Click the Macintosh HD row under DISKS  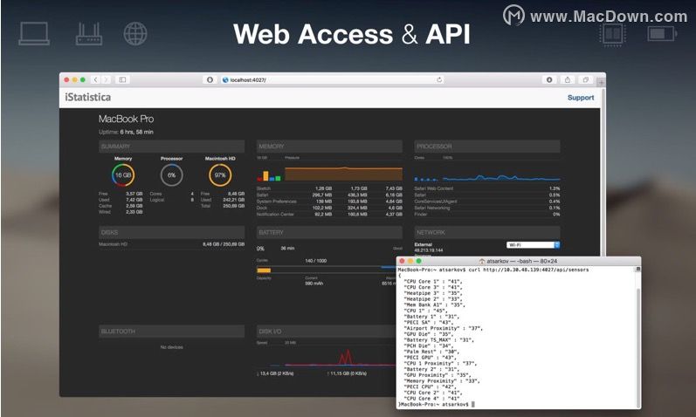[x=172, y=244]
